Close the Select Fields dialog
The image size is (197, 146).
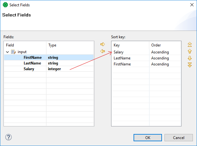click(x=191, y=5)
